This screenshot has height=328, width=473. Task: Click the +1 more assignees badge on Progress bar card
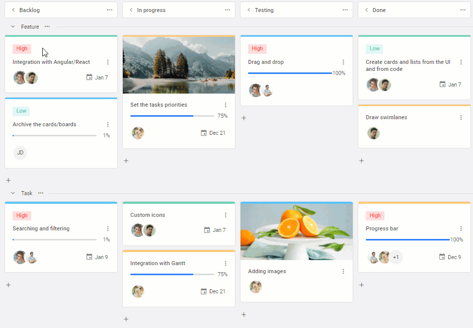coord(396,257)
